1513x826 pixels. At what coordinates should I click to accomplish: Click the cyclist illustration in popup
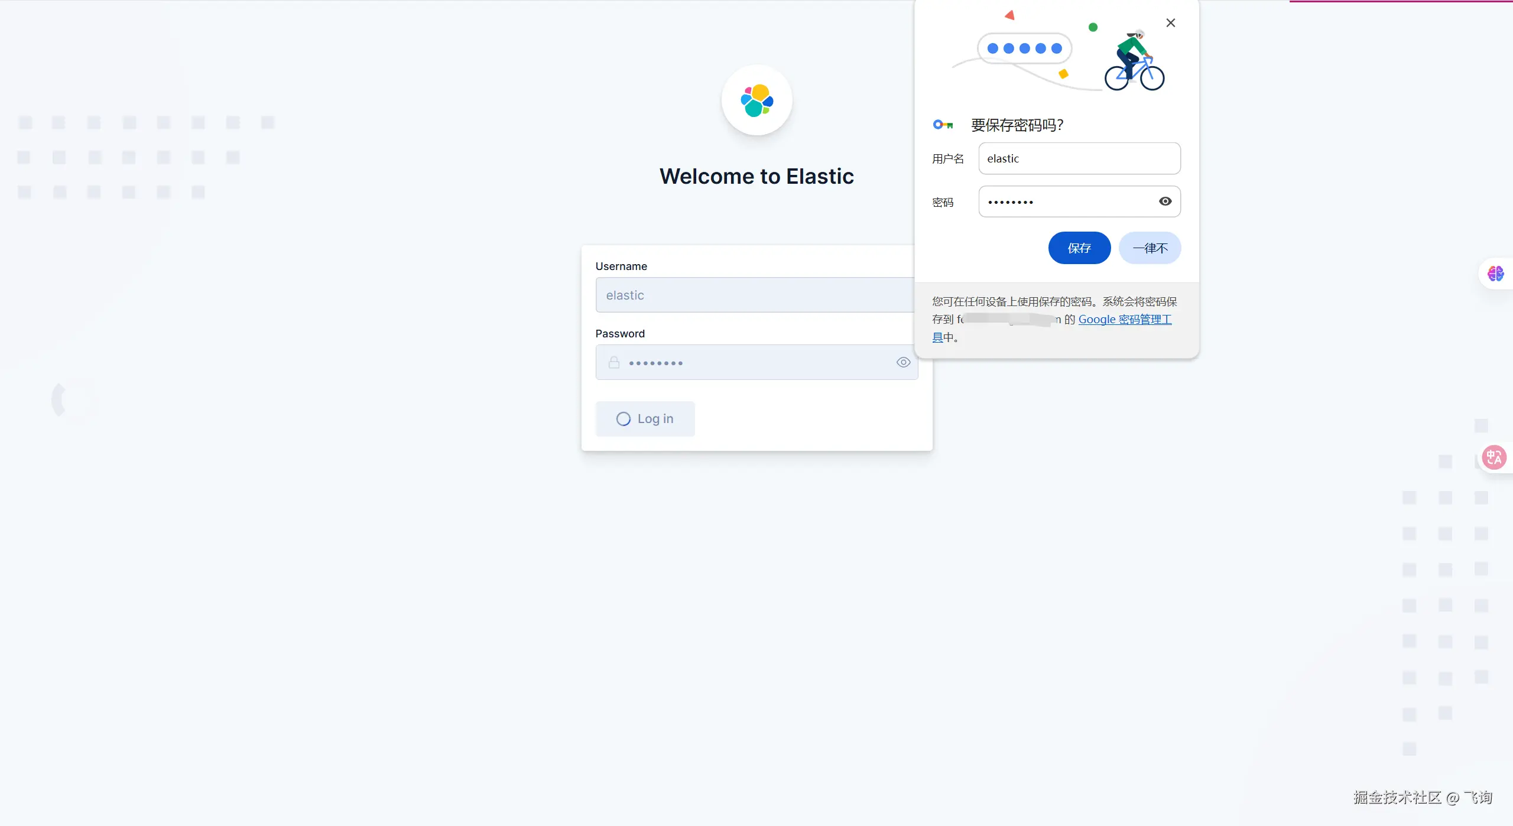click(x=1134, y=62)
